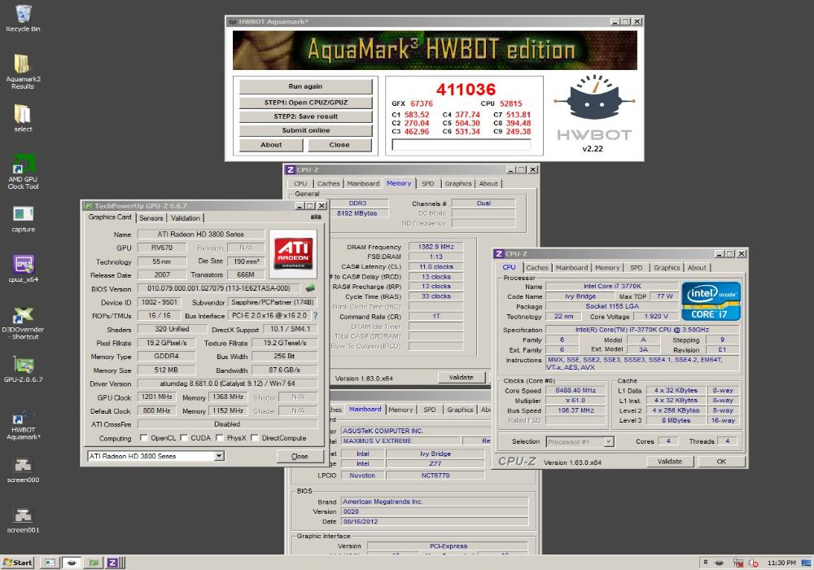Click the GPU-Z screenshot camera icon
The width and height of the screenshot is (814, 570).
(316, 217)
